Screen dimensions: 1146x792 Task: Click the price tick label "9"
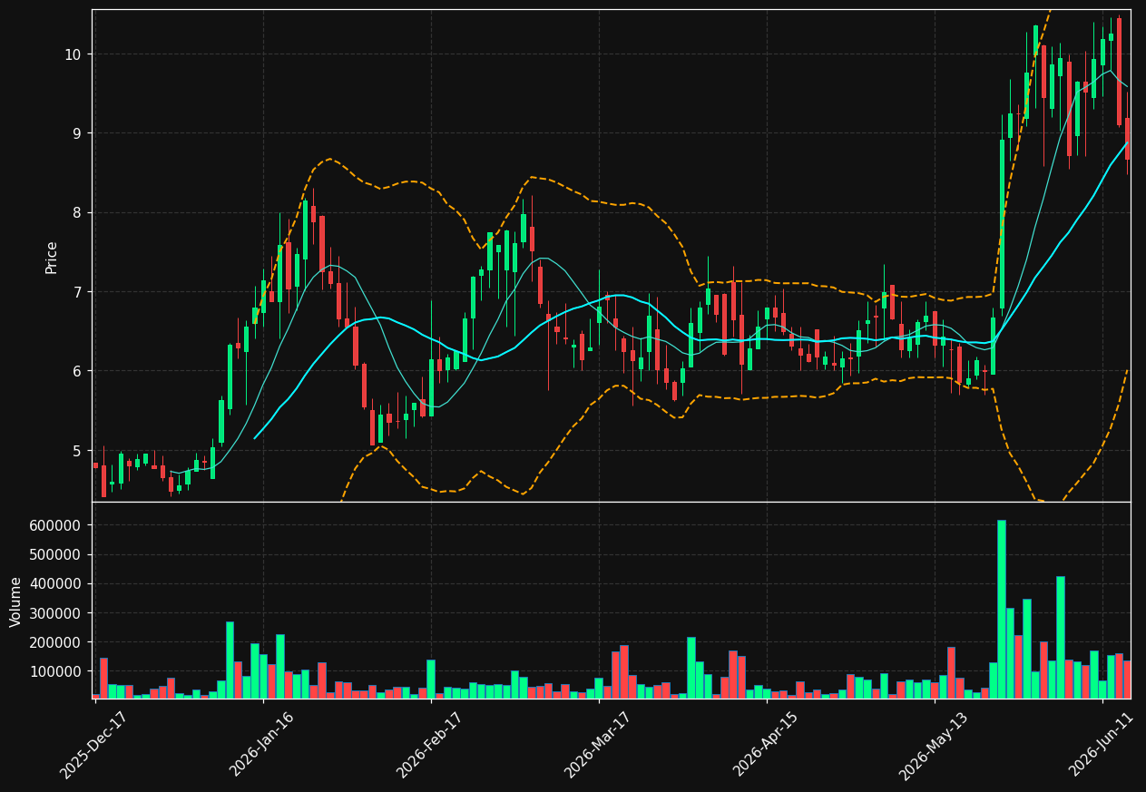click(x=76, y=133)
